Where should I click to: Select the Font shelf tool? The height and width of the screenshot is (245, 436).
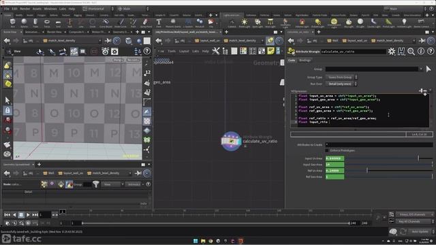point(159,22)
